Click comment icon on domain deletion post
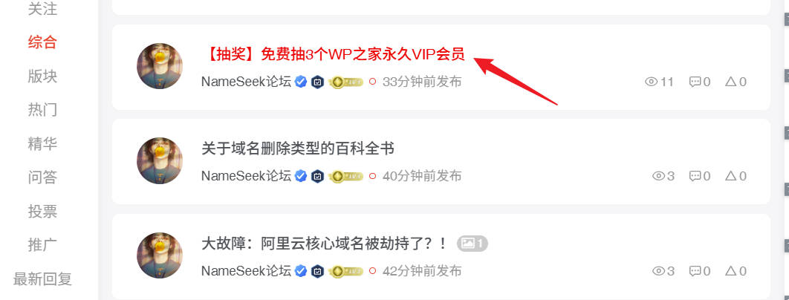 tap(695, 176)
